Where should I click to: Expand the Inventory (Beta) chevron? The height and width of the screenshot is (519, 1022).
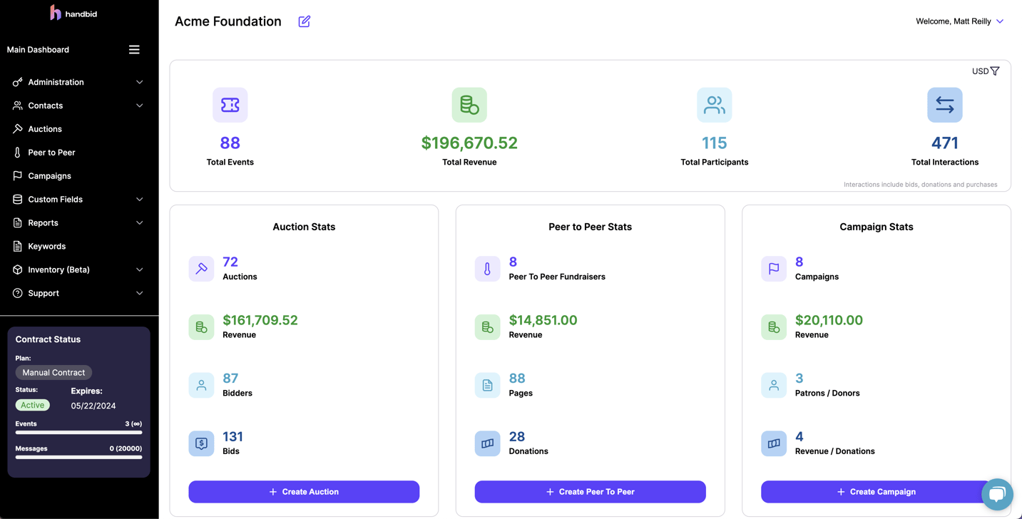coord(140,270)
